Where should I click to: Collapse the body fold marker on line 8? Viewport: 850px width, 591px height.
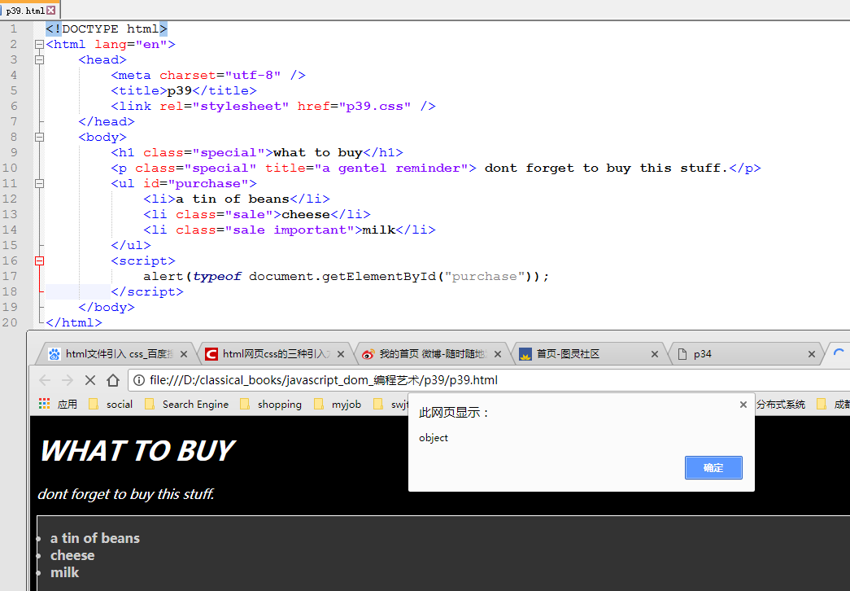[x=39, y=138]
